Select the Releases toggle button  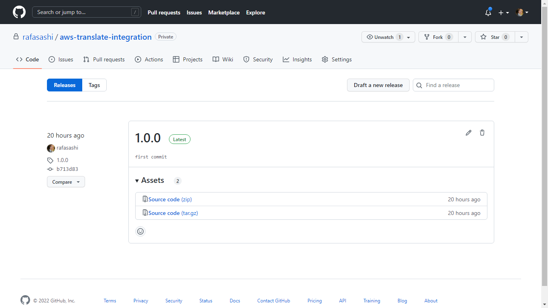tap(65, 85)
